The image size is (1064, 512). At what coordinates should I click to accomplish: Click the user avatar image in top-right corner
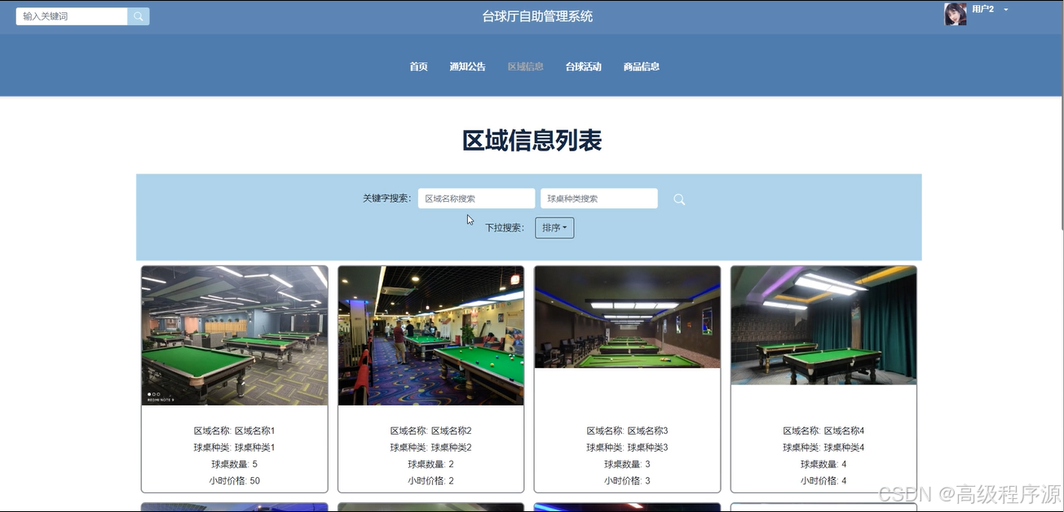[x=955, y=13]
